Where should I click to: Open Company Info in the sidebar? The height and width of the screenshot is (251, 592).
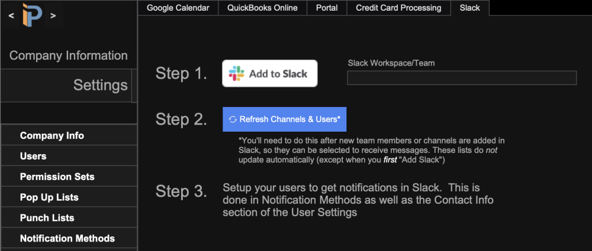click(x=69, y=135)
